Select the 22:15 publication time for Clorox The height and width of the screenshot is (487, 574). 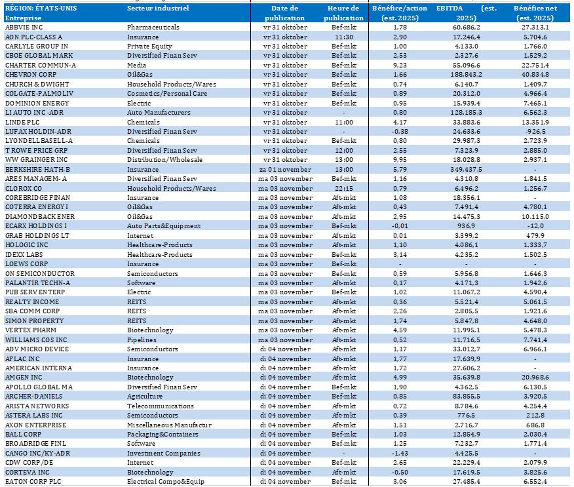(344, 188)
